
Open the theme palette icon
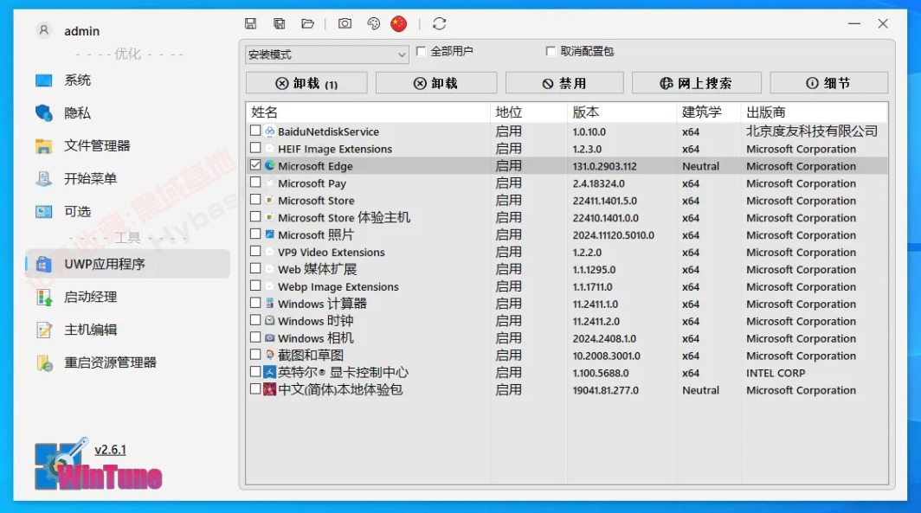tap(374, 23)
